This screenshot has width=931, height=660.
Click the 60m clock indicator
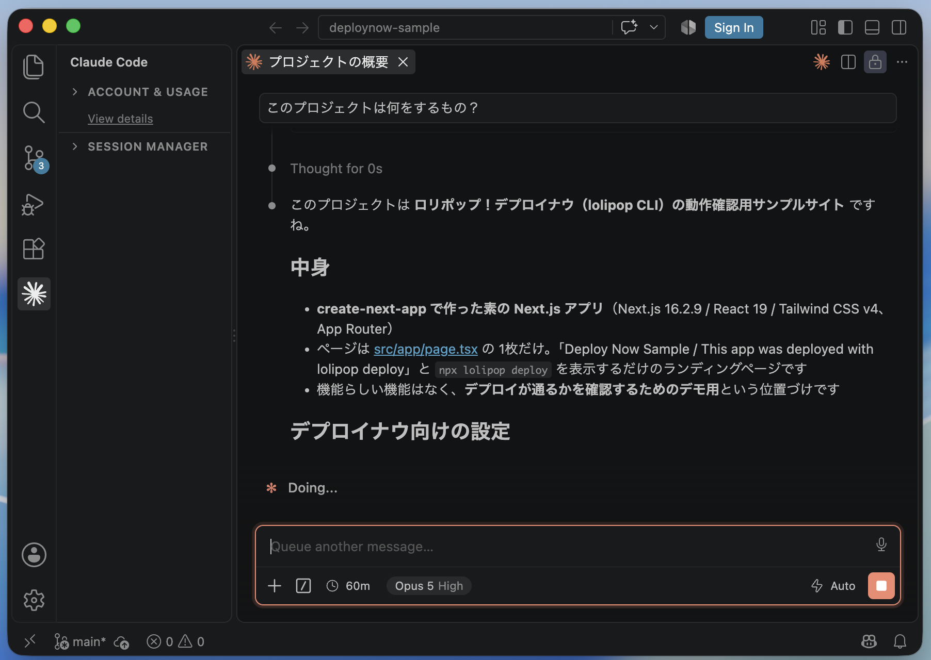pos(348,586)
